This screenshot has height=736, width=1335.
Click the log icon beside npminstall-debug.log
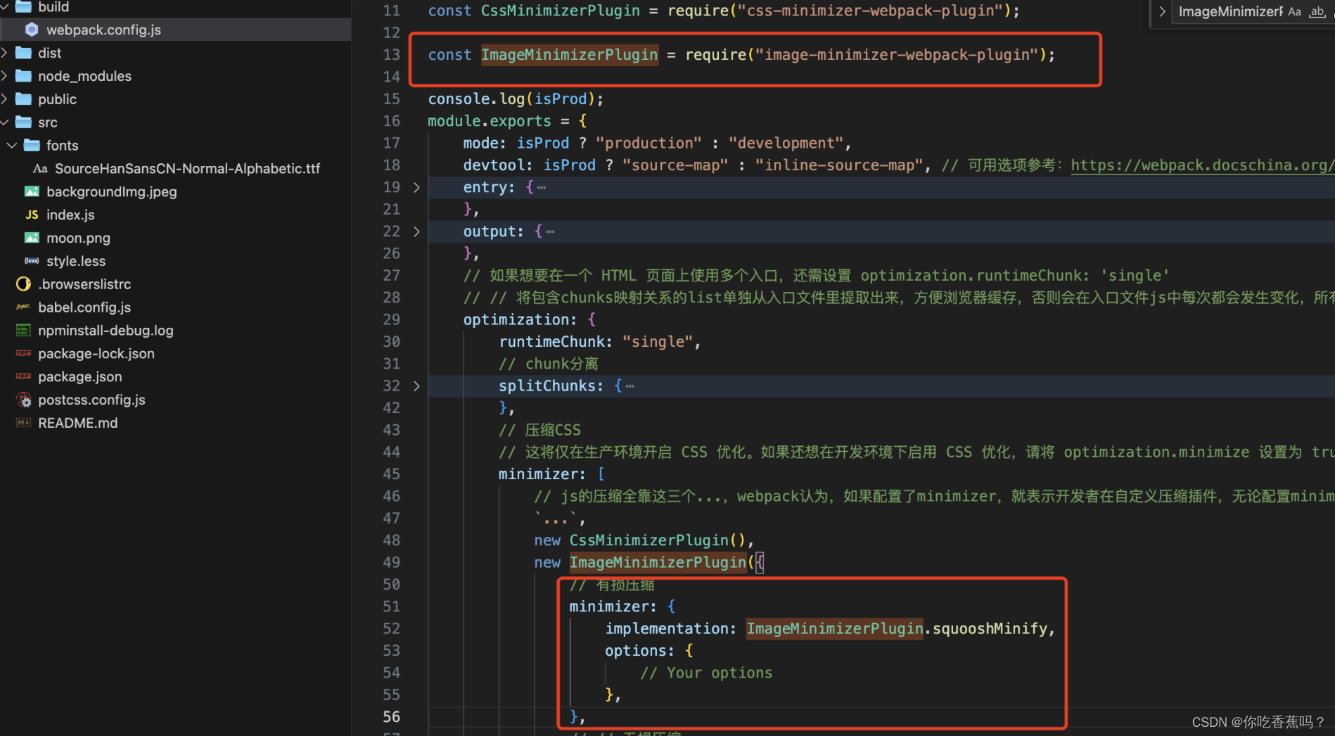click(23, 331)
